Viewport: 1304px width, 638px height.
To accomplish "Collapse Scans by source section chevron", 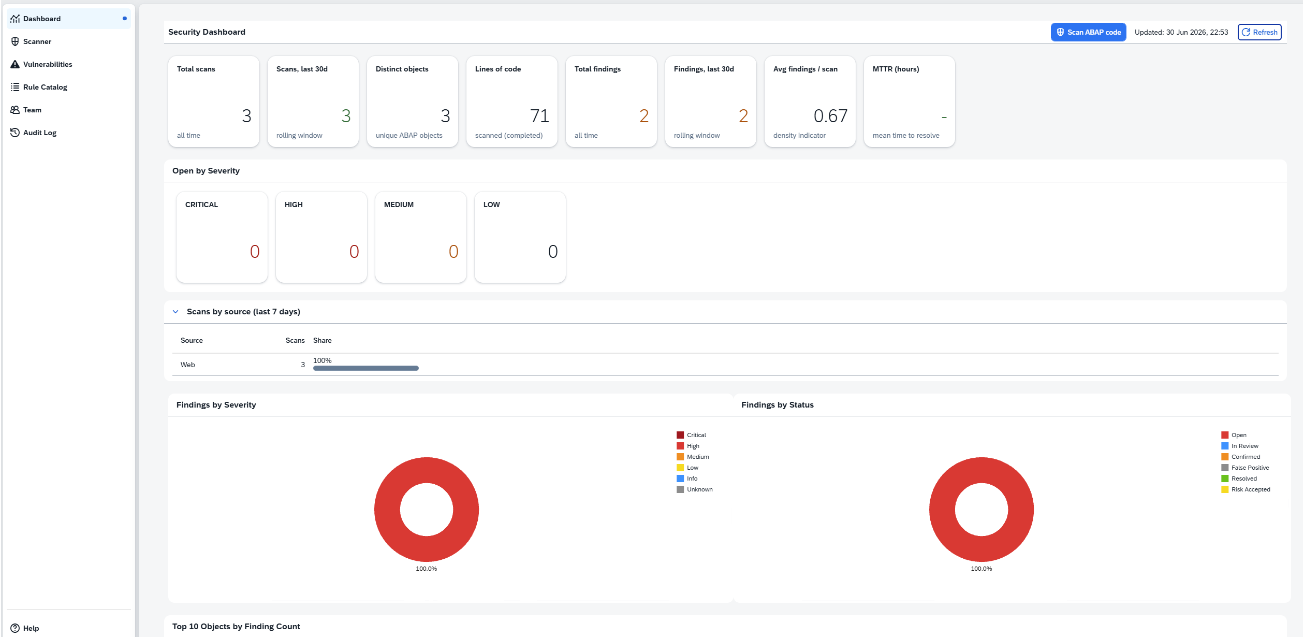I will (x=175, y=312).
